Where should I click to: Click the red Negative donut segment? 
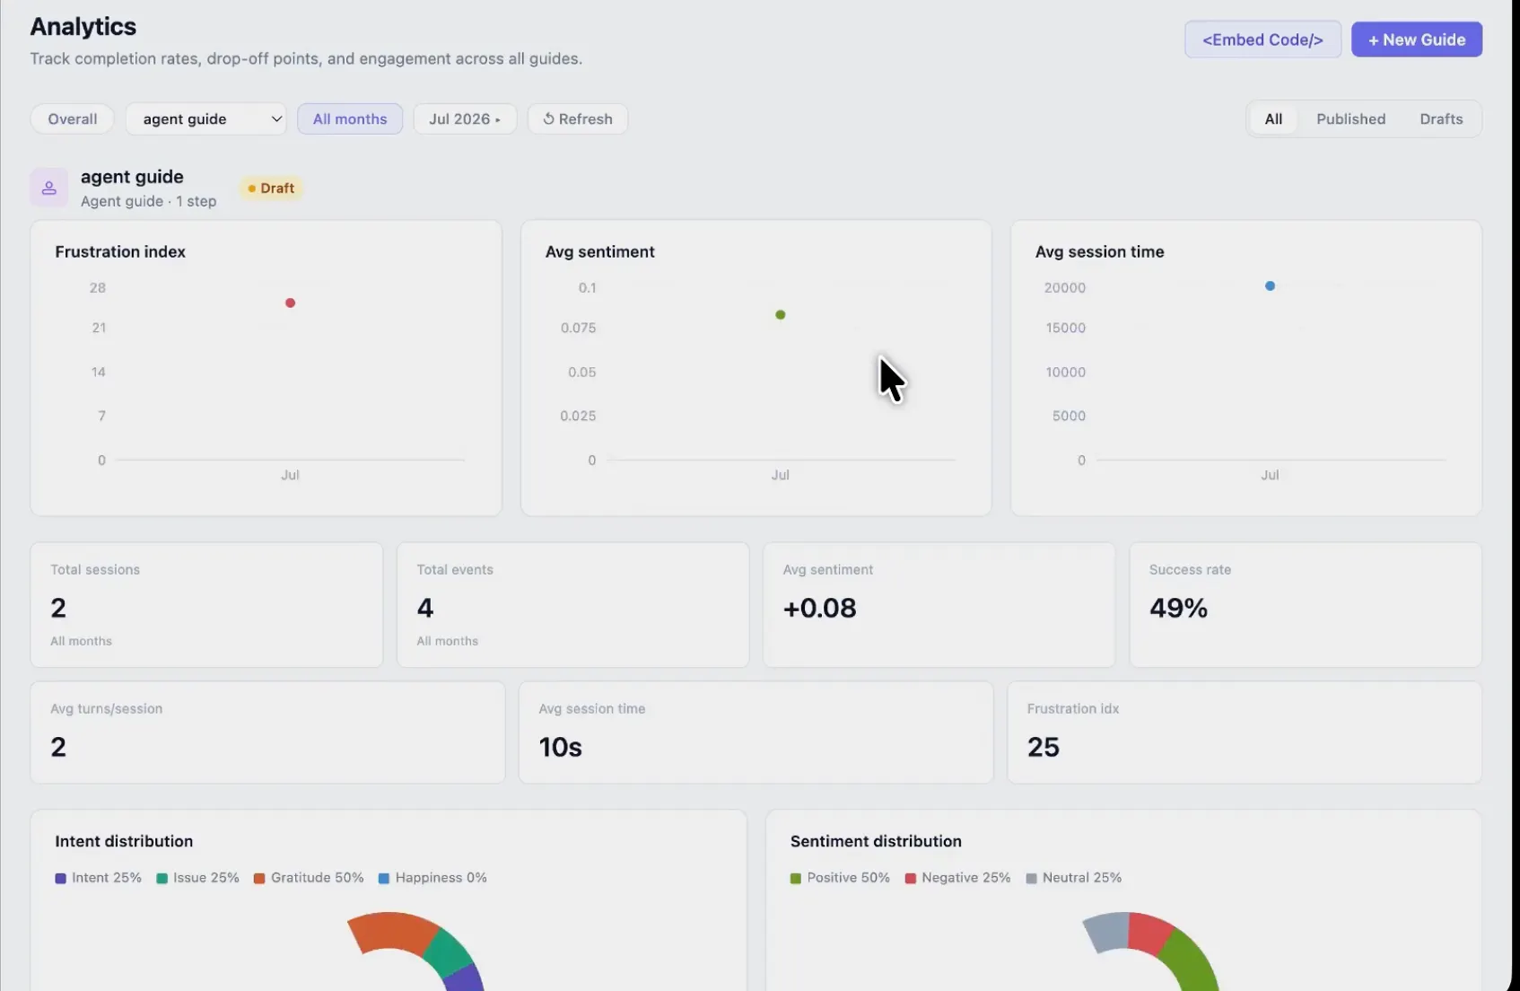click(1149, 933)
